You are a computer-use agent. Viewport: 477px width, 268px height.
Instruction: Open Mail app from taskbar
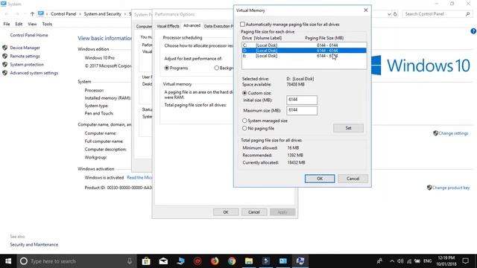tap(163, 261)
